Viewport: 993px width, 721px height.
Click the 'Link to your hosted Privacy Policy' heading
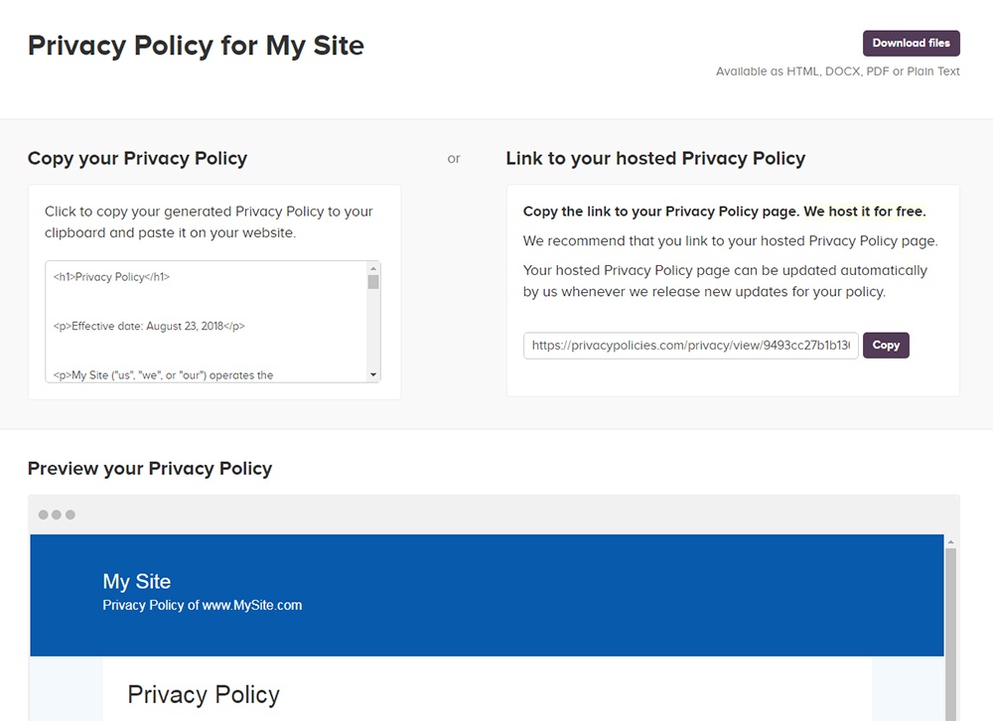pos(654,159)
